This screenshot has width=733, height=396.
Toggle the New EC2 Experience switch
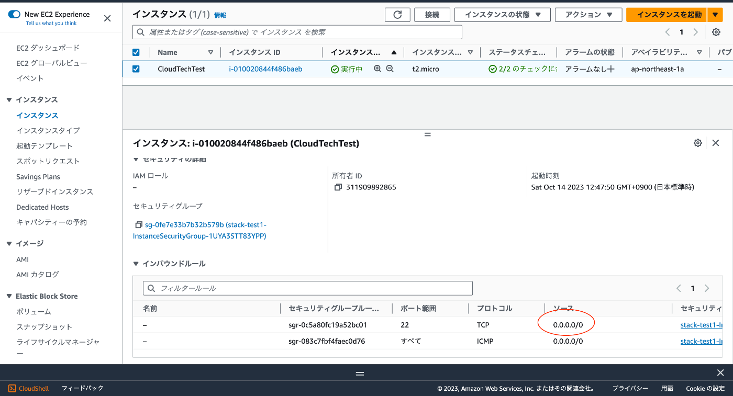pyautogui.click(x=14, y=14)
